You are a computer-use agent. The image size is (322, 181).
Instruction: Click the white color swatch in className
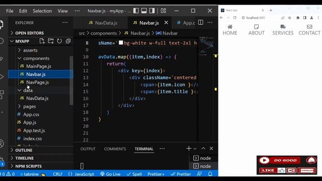point(121,43)
